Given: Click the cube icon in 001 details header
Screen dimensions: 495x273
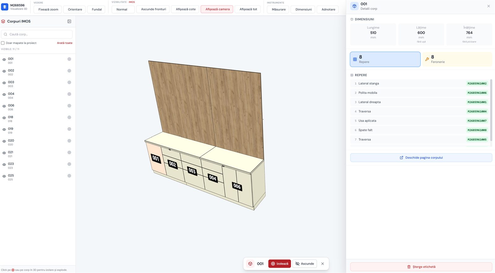Looking at the screenshot, I should click(x=355, y=6).
